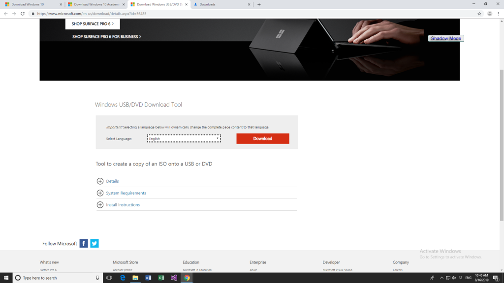Bookmark this page with star icon

click(x=479, y=13)
